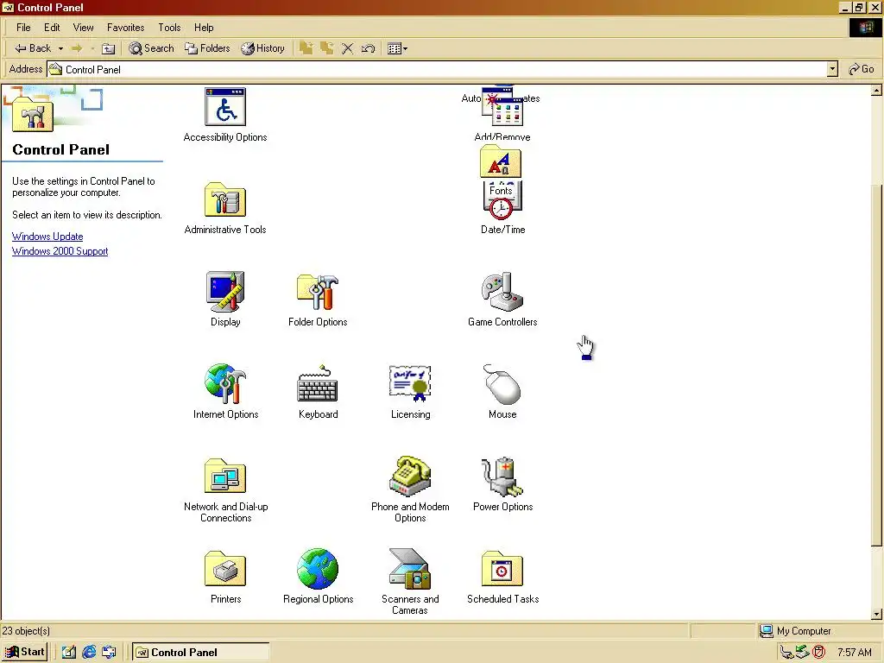The width and height of the screenshot is (884, 663).
Task: Open Accessibility Options icon
Action: [225, 106]
